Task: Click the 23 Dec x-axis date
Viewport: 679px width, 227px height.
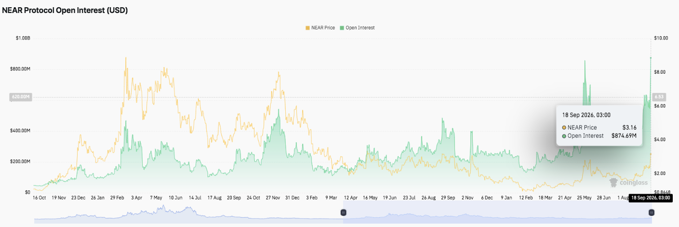Action: 78,198
